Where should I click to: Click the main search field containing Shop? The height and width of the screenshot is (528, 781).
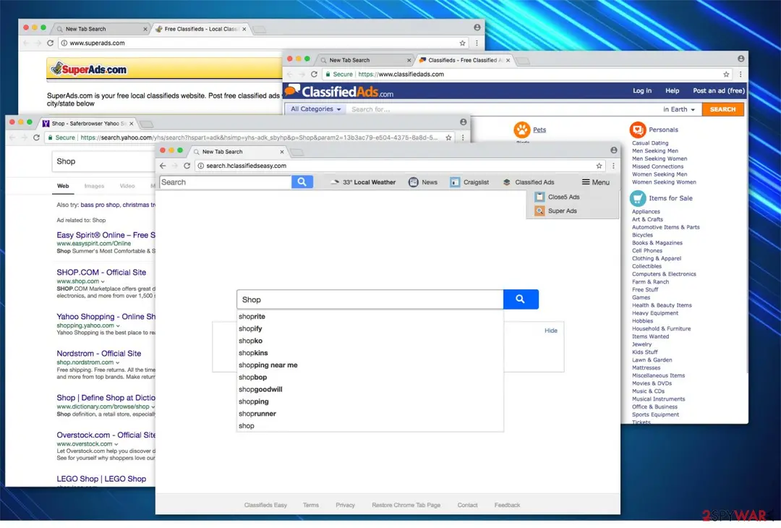[x=370, y=299]
